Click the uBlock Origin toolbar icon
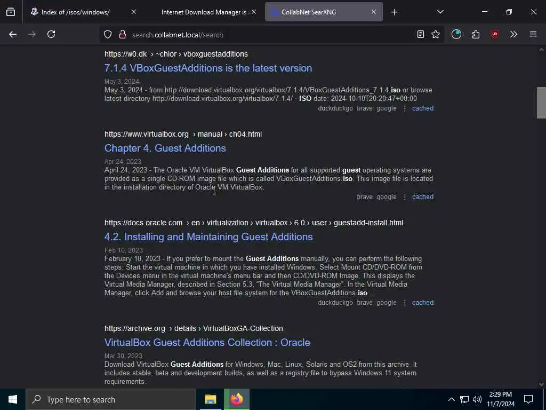546x410 pixels. [x=495, y=34]
